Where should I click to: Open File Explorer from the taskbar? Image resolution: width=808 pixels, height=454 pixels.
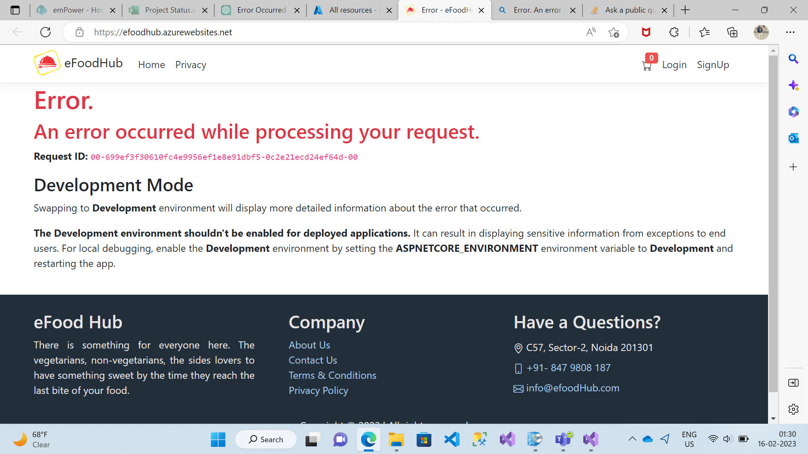pyautogui.click(x=396, y=439)
